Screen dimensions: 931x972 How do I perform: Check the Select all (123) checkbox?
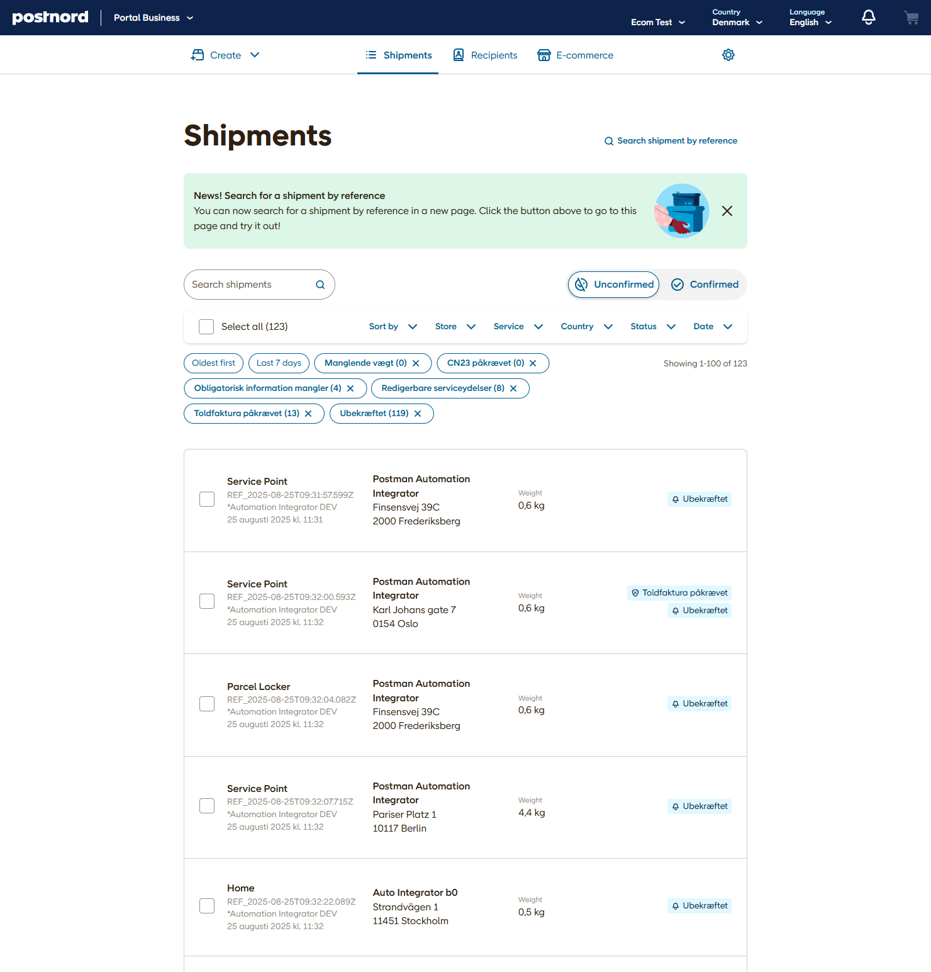[206, 327]
